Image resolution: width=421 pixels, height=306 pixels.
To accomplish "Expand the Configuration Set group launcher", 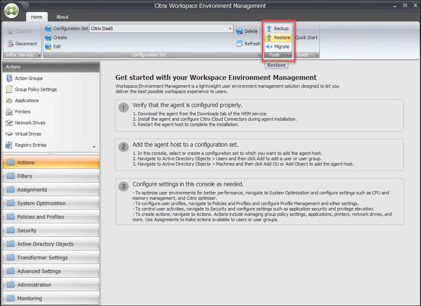I will pyautogui.click(x=259, y=55).
